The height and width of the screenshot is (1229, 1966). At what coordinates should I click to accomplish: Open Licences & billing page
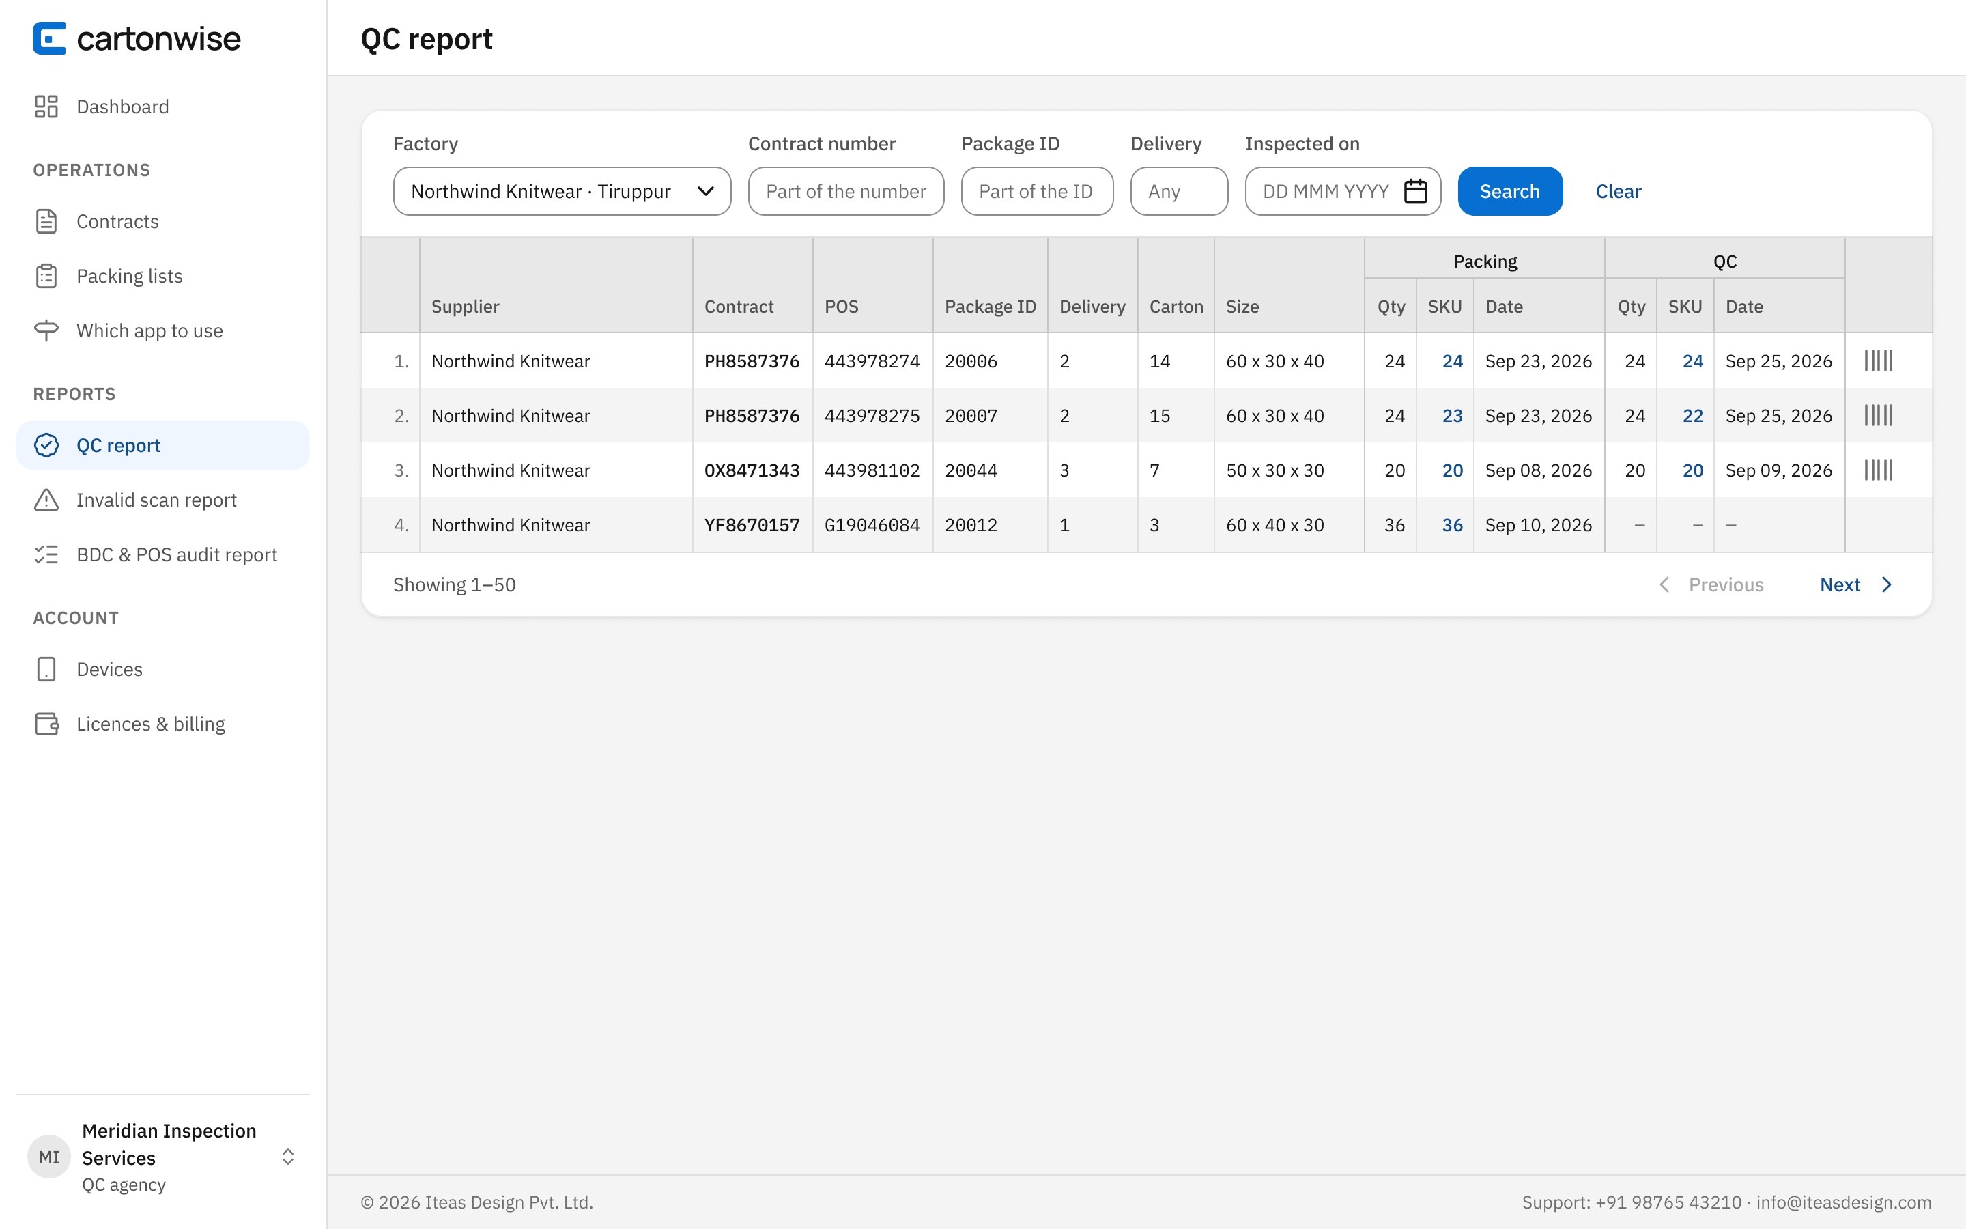162,722
